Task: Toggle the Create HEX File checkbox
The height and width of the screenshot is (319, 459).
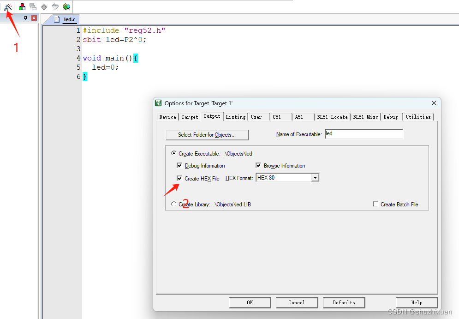Action: coord(179,178)
